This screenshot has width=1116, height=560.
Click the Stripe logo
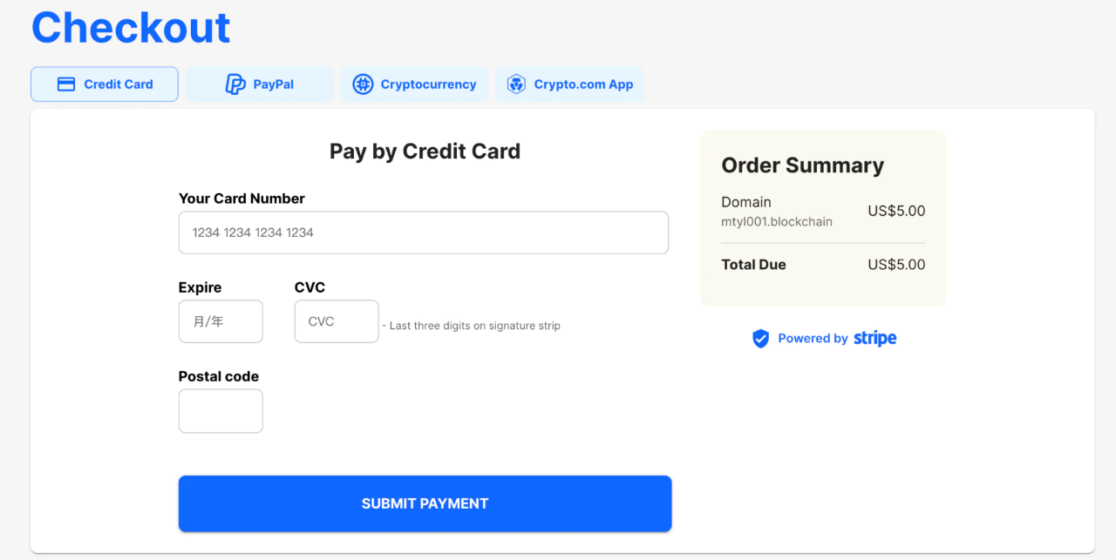[874, 339]
